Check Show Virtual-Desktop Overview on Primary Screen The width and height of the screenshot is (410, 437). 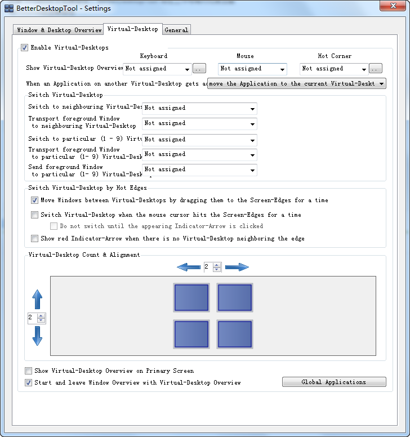click(28, 371)
